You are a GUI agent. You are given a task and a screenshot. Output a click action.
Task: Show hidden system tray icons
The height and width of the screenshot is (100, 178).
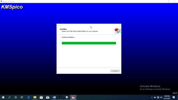point(152,97)
